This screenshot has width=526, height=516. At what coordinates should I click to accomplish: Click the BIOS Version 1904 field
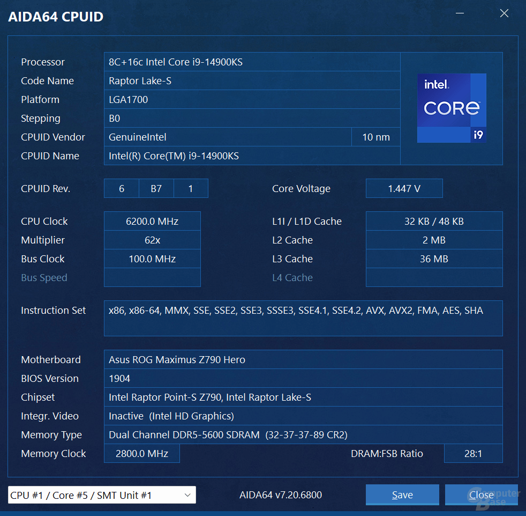(x=303, y=378)
